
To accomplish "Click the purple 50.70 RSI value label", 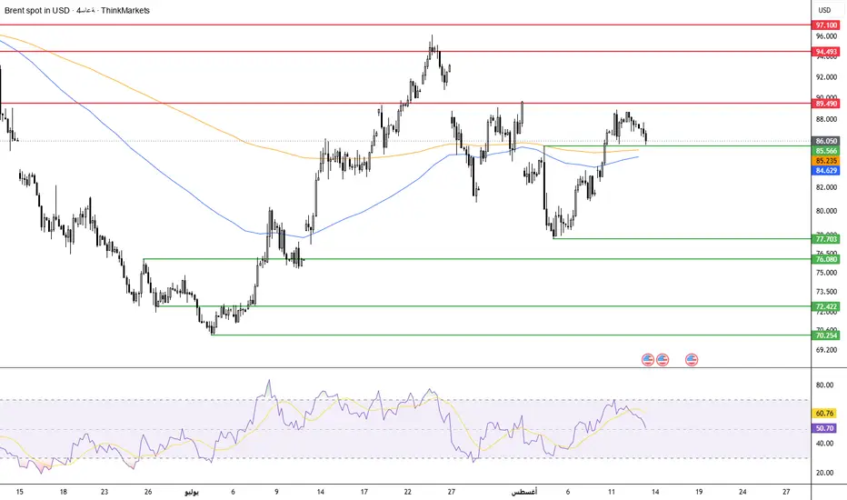I will [825, 428].
